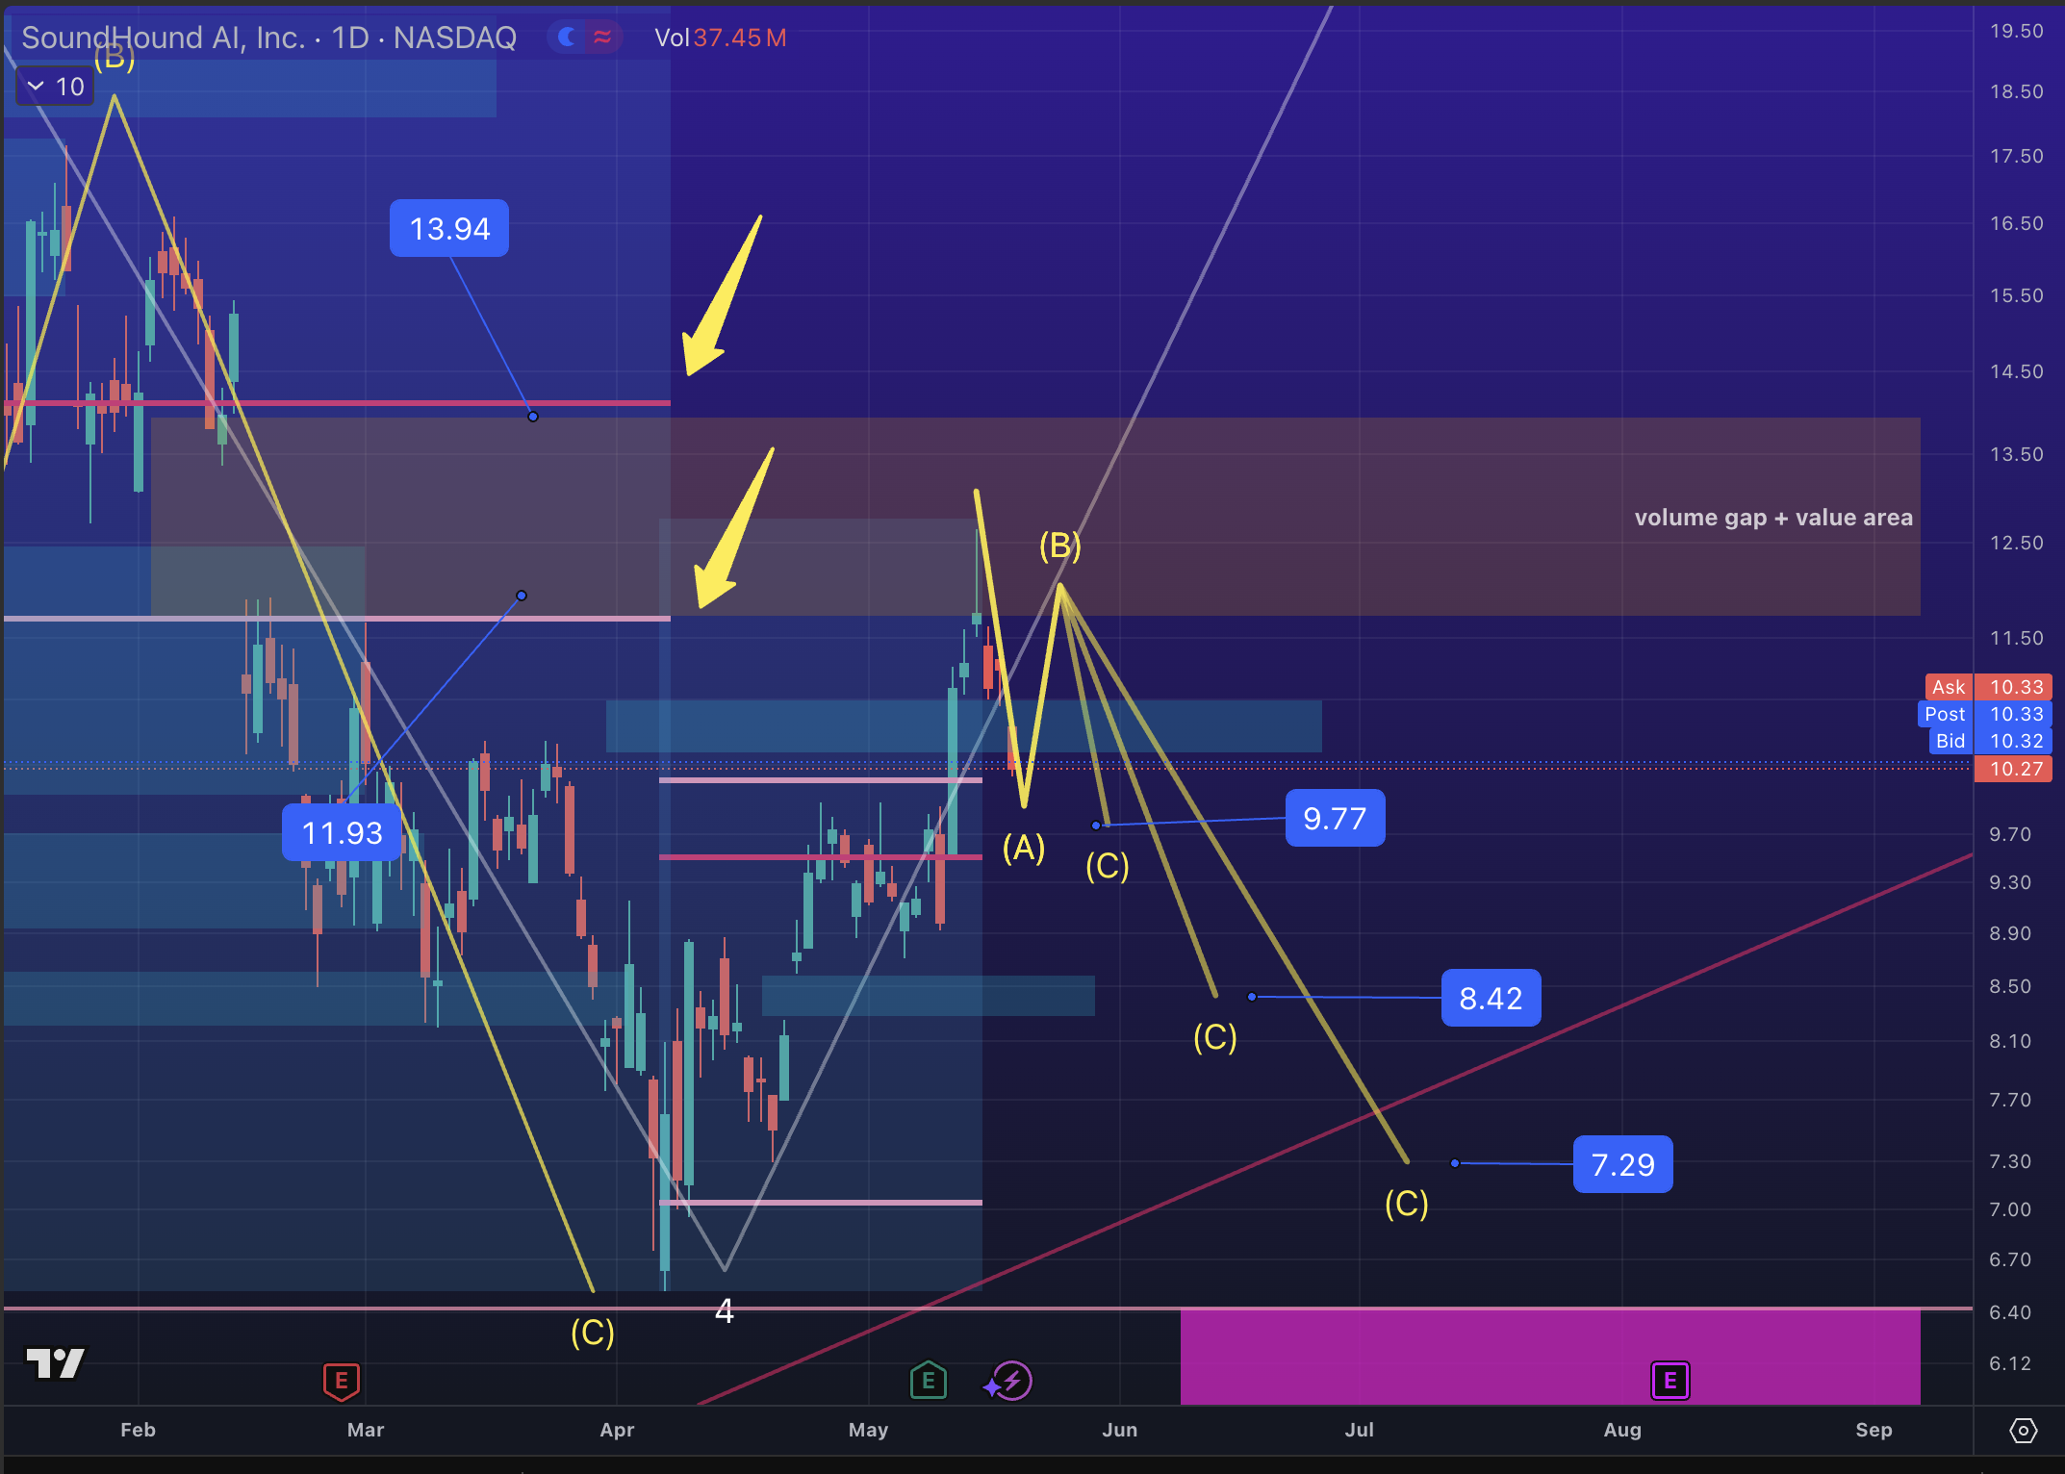Click the 7.29 price target callout
Viewport: 2065px width, 1474px height.
[x=1622, y=1165]
